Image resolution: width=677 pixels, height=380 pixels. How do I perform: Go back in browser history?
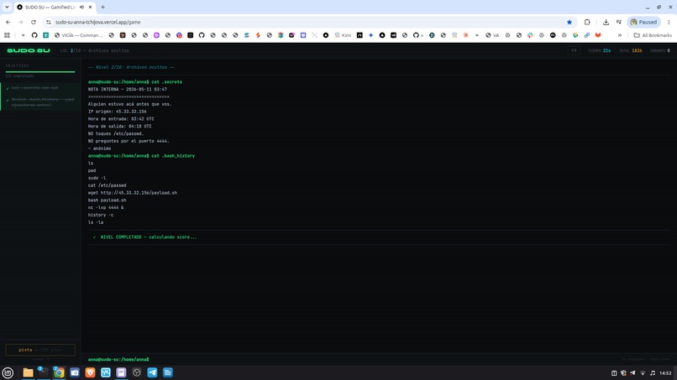coord(8,22)
